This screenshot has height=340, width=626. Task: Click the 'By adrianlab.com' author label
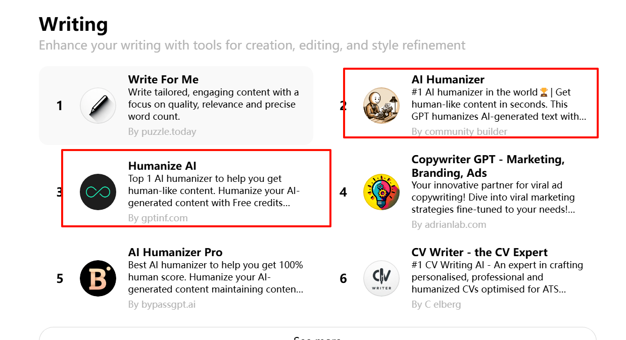(x=449, y=224)
